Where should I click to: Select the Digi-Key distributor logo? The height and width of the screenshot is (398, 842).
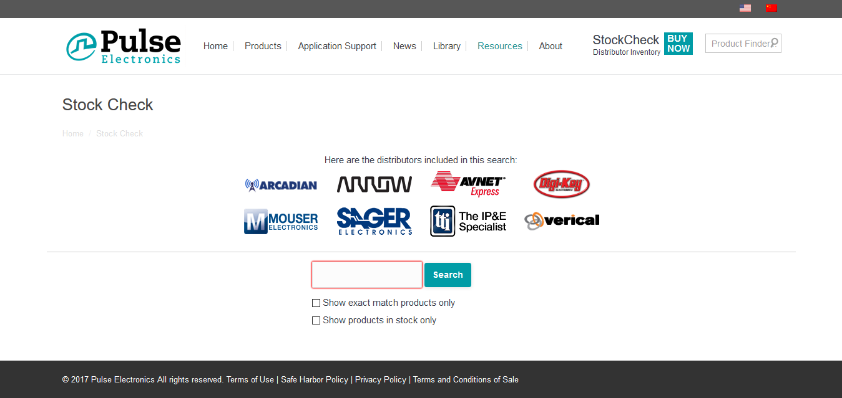click(561, 184)
